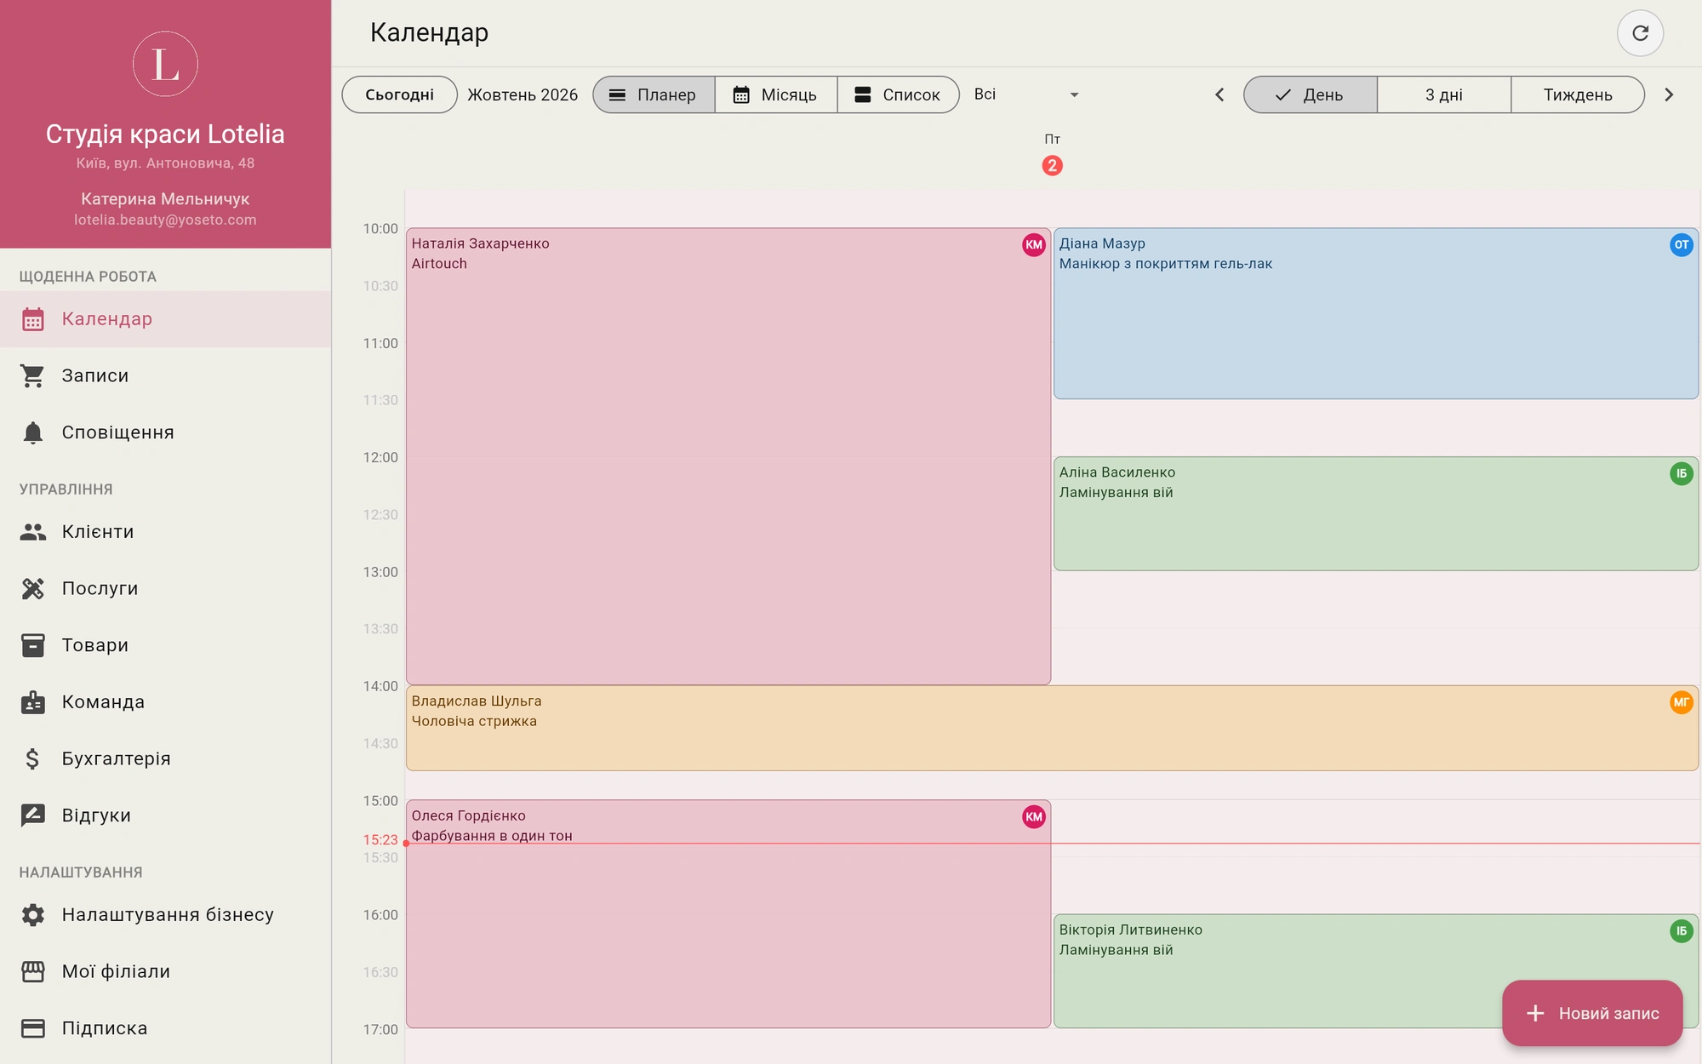
Task: Click the refresh calendar icon
Action: tap(1640, 33)
